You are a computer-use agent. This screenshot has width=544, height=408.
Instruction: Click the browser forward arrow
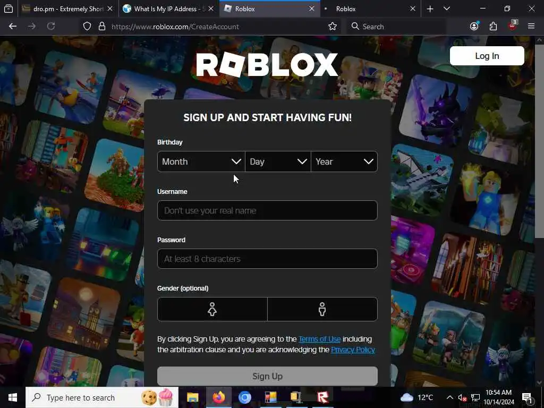(32, 27)
